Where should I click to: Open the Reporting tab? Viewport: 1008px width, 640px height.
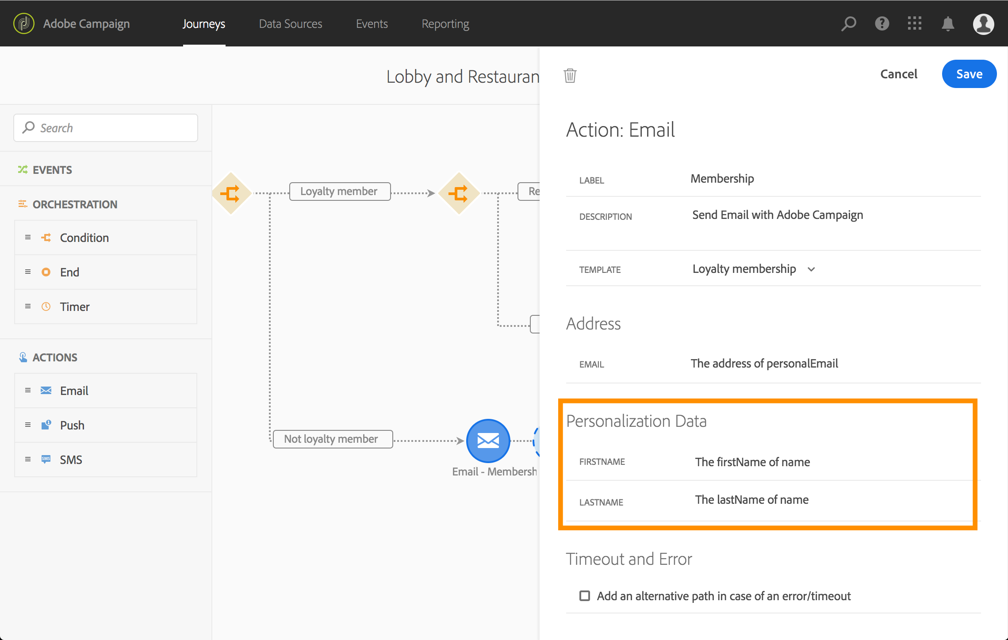pyautogui.click(x=445, y=24)
